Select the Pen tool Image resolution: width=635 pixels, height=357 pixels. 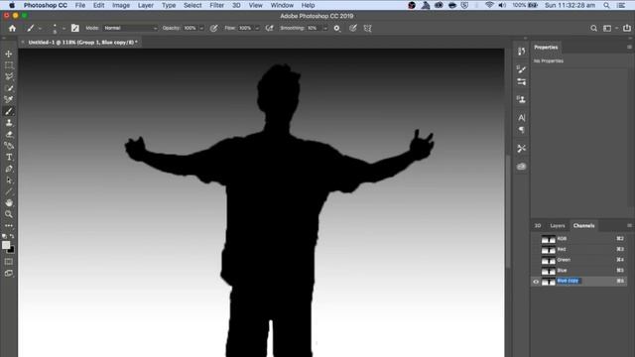[9, 169]
